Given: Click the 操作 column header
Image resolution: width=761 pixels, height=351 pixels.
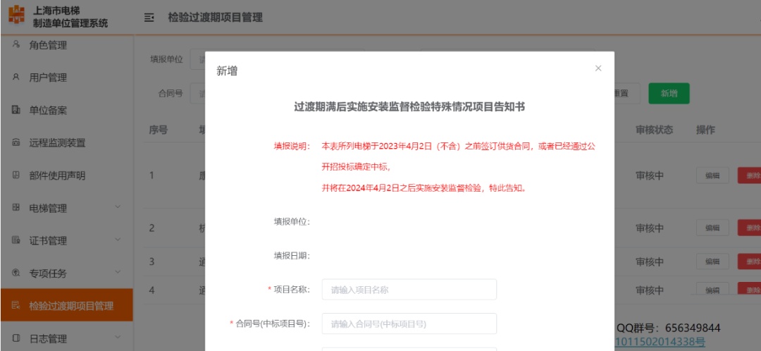Looking at the screenshot, I should tap(705, 130).
